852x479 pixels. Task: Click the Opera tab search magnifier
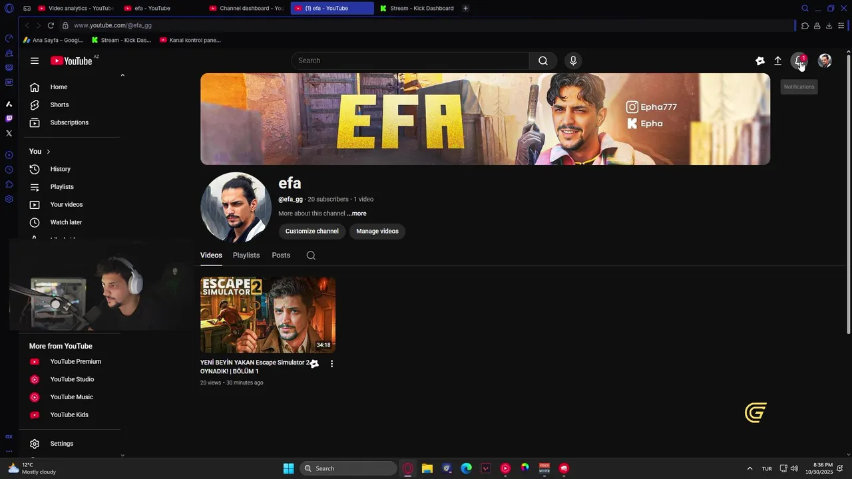click(805, 8)
